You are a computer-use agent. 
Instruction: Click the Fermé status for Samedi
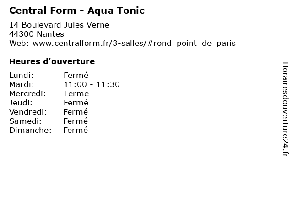(x=76, y=121)
